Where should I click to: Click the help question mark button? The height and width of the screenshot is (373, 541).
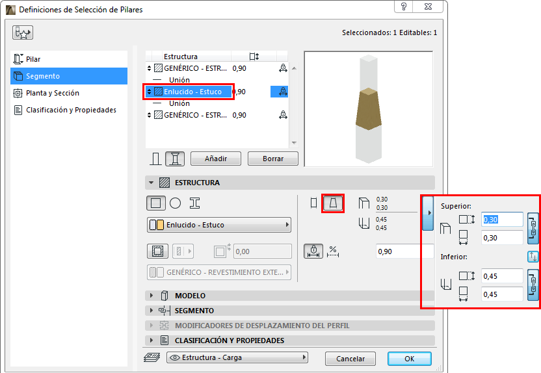404,6
